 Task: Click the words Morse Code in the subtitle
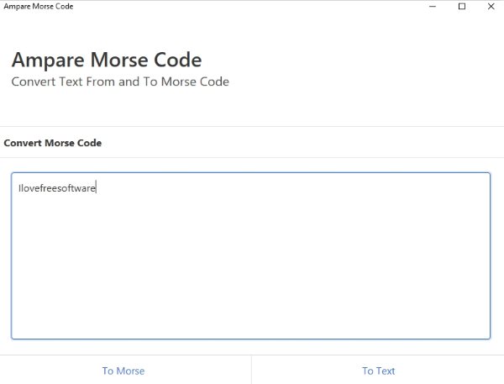(x=193, y=82)
